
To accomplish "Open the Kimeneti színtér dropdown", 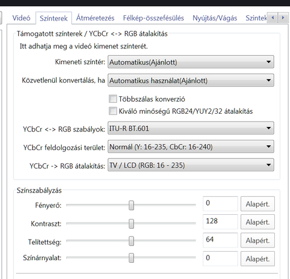I will [x=191, y=62].
